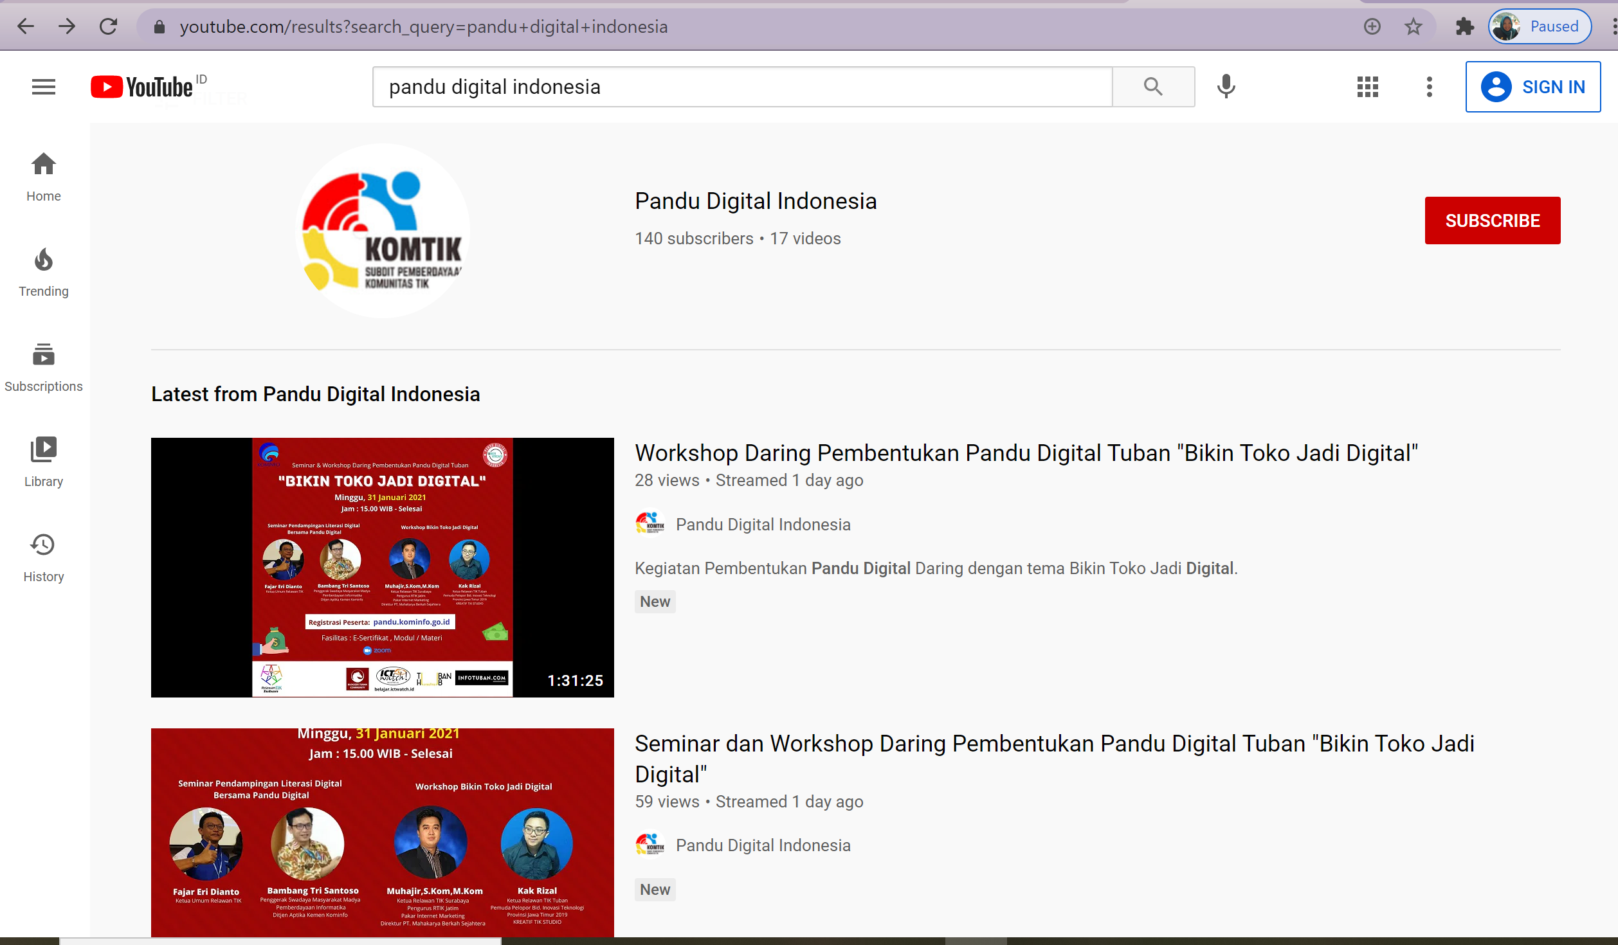Open Trending in sidebar
The image size is (1618, 945).
click(43, 272)
